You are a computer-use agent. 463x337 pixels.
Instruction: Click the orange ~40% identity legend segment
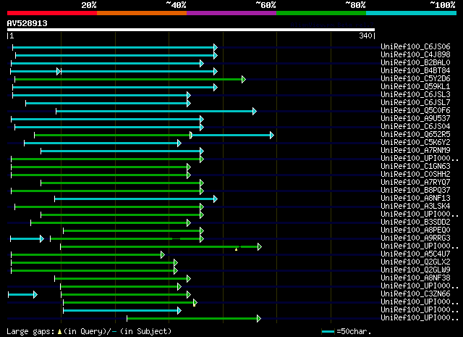[142, 13]
